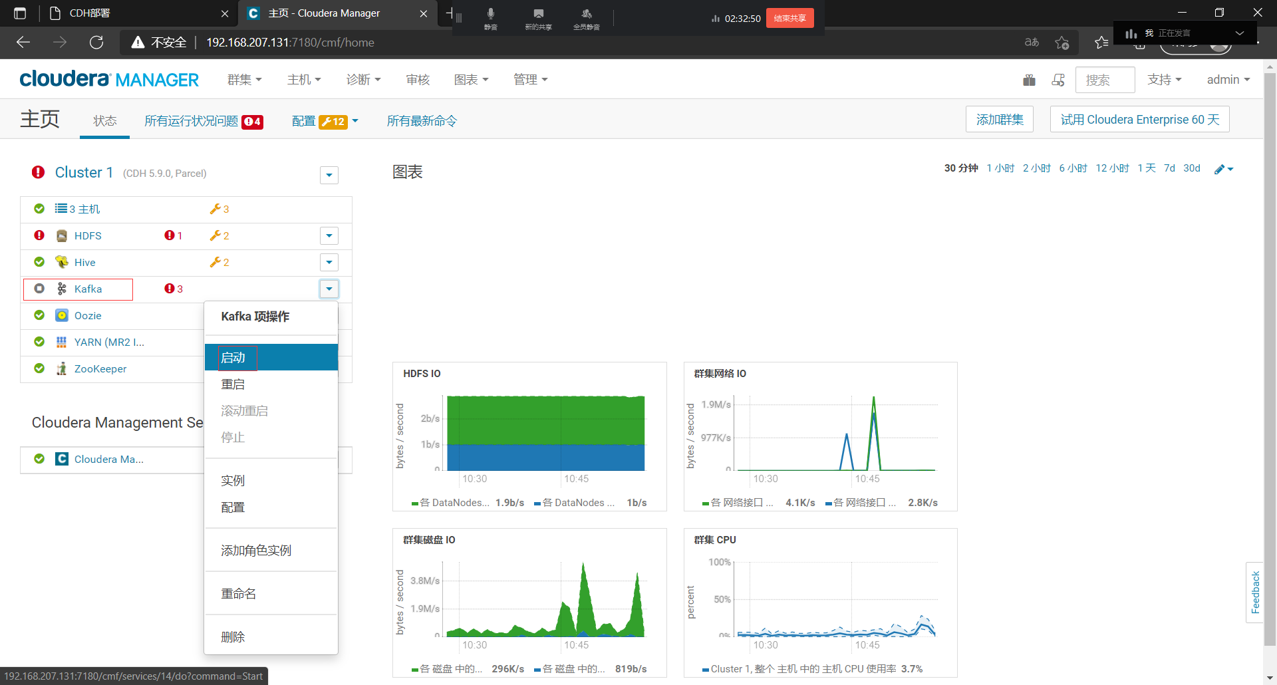Reload the page with the refresh icon
This screenshot has height=685, width=1277.
[x=96, y=43]
